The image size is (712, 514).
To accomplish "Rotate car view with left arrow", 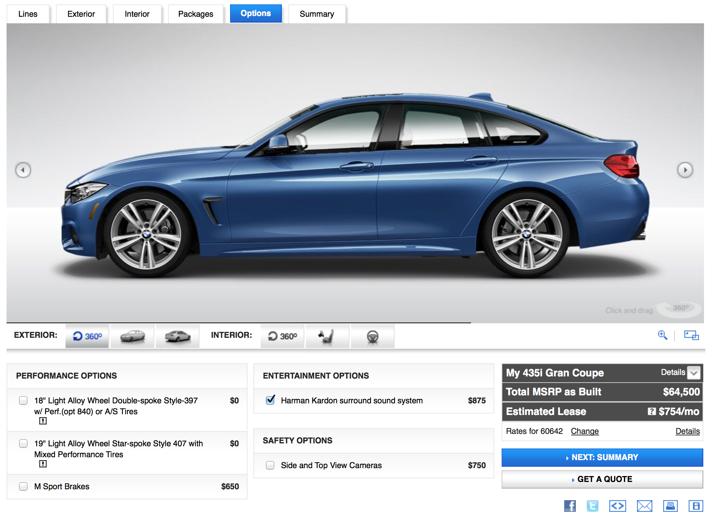I will click(23, 170).
